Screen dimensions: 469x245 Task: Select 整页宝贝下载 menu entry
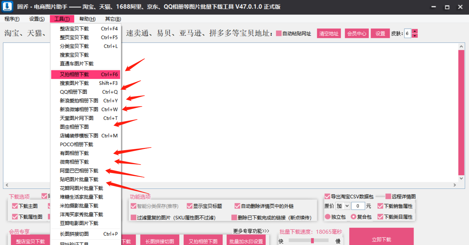[85, 37]
